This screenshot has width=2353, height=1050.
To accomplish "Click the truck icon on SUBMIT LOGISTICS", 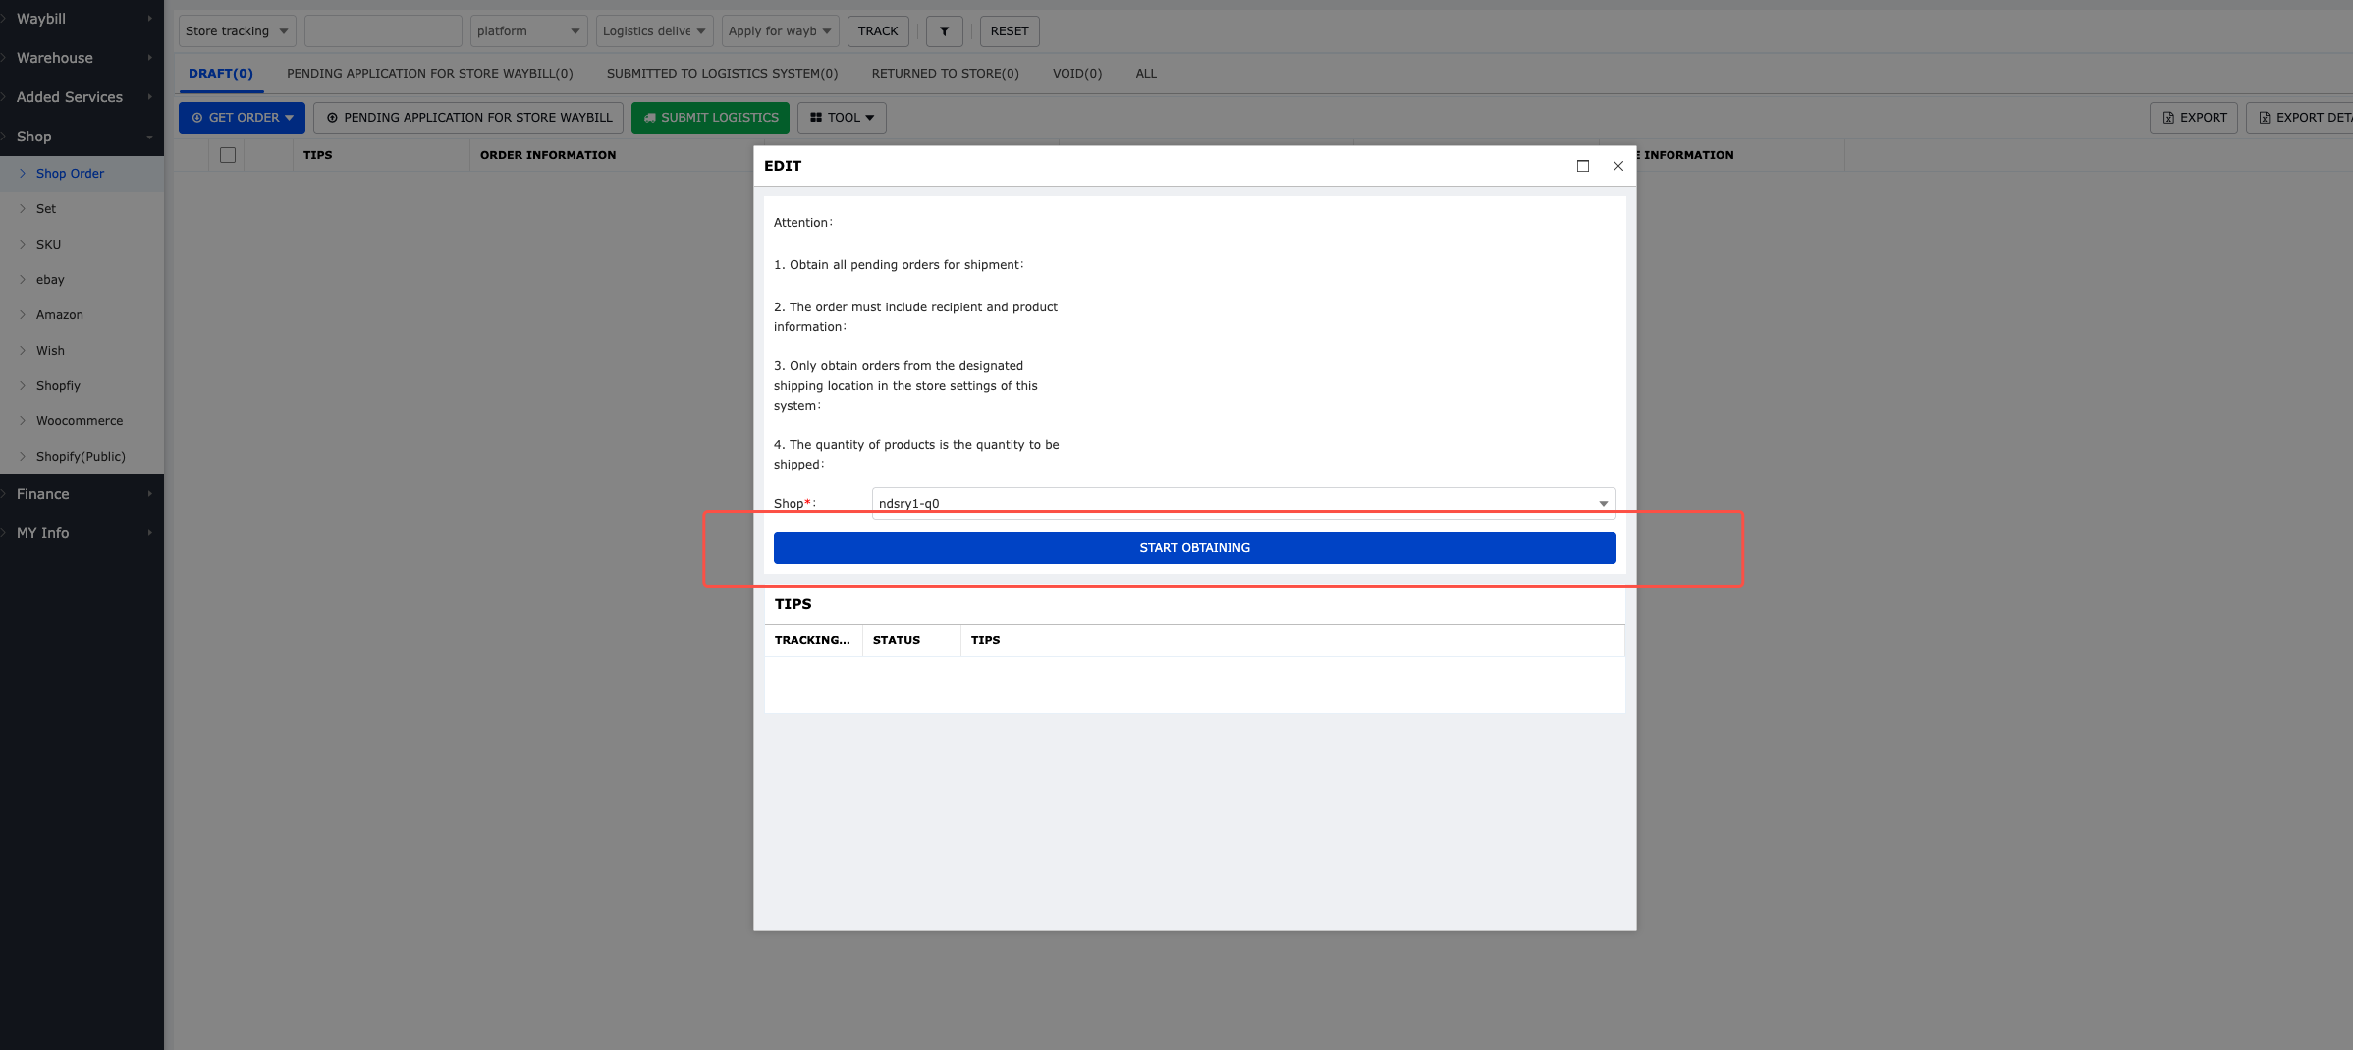I will (x=650, y=117).
